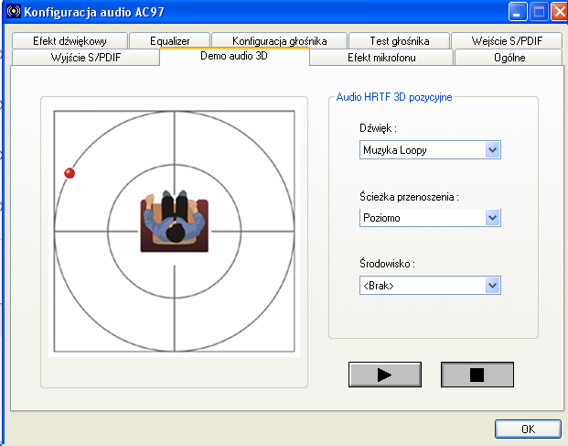Confirm with the OK button

[528, 429]
